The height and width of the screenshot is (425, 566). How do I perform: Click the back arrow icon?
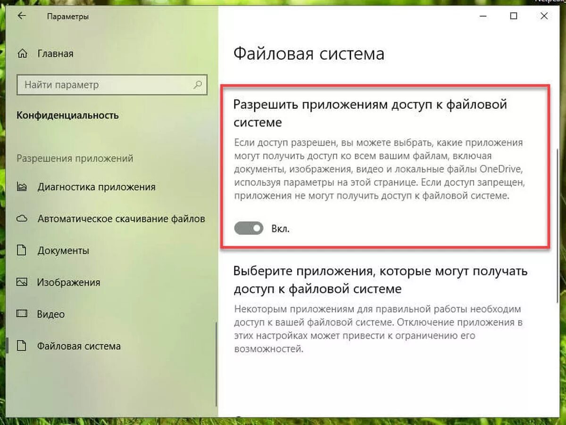(x=22, y=16)
